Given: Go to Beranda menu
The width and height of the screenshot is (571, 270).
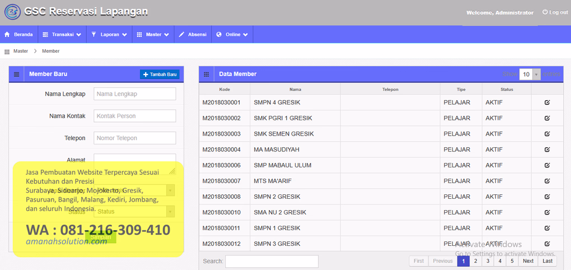Looking at the screenshot, I should pos(18,35).
